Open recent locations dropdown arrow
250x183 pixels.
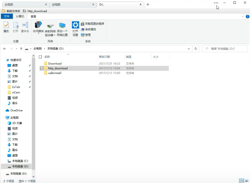[x=17, y=49]
